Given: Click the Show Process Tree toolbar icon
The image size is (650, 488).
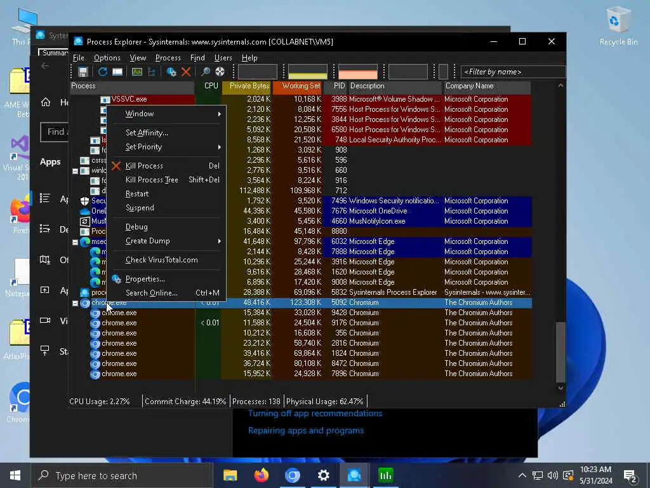Looking at the screenshot, I should point(152,72).
